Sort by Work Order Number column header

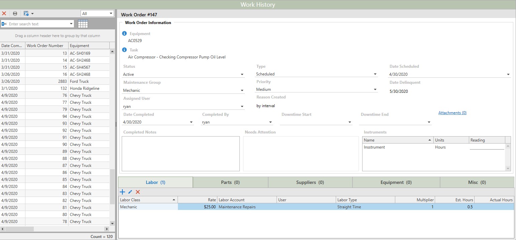tap(46, 46)
